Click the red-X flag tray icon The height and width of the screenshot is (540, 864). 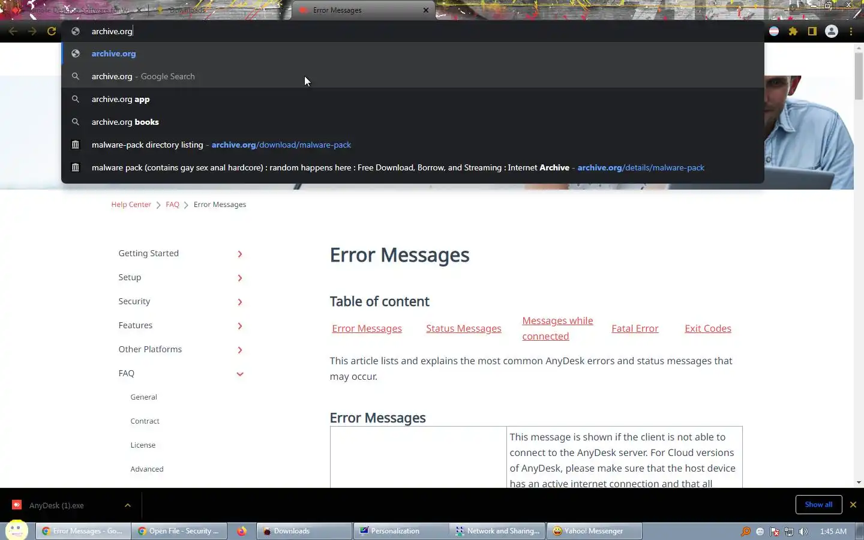pyautogui.click(x=775, y=532)
